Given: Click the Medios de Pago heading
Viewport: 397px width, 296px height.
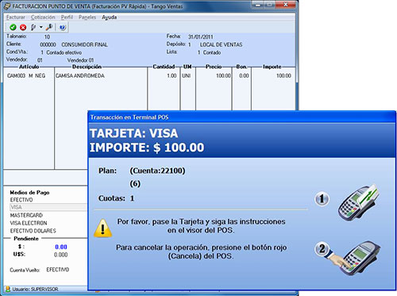Looking at the screenshot, I should pos(29,192).
